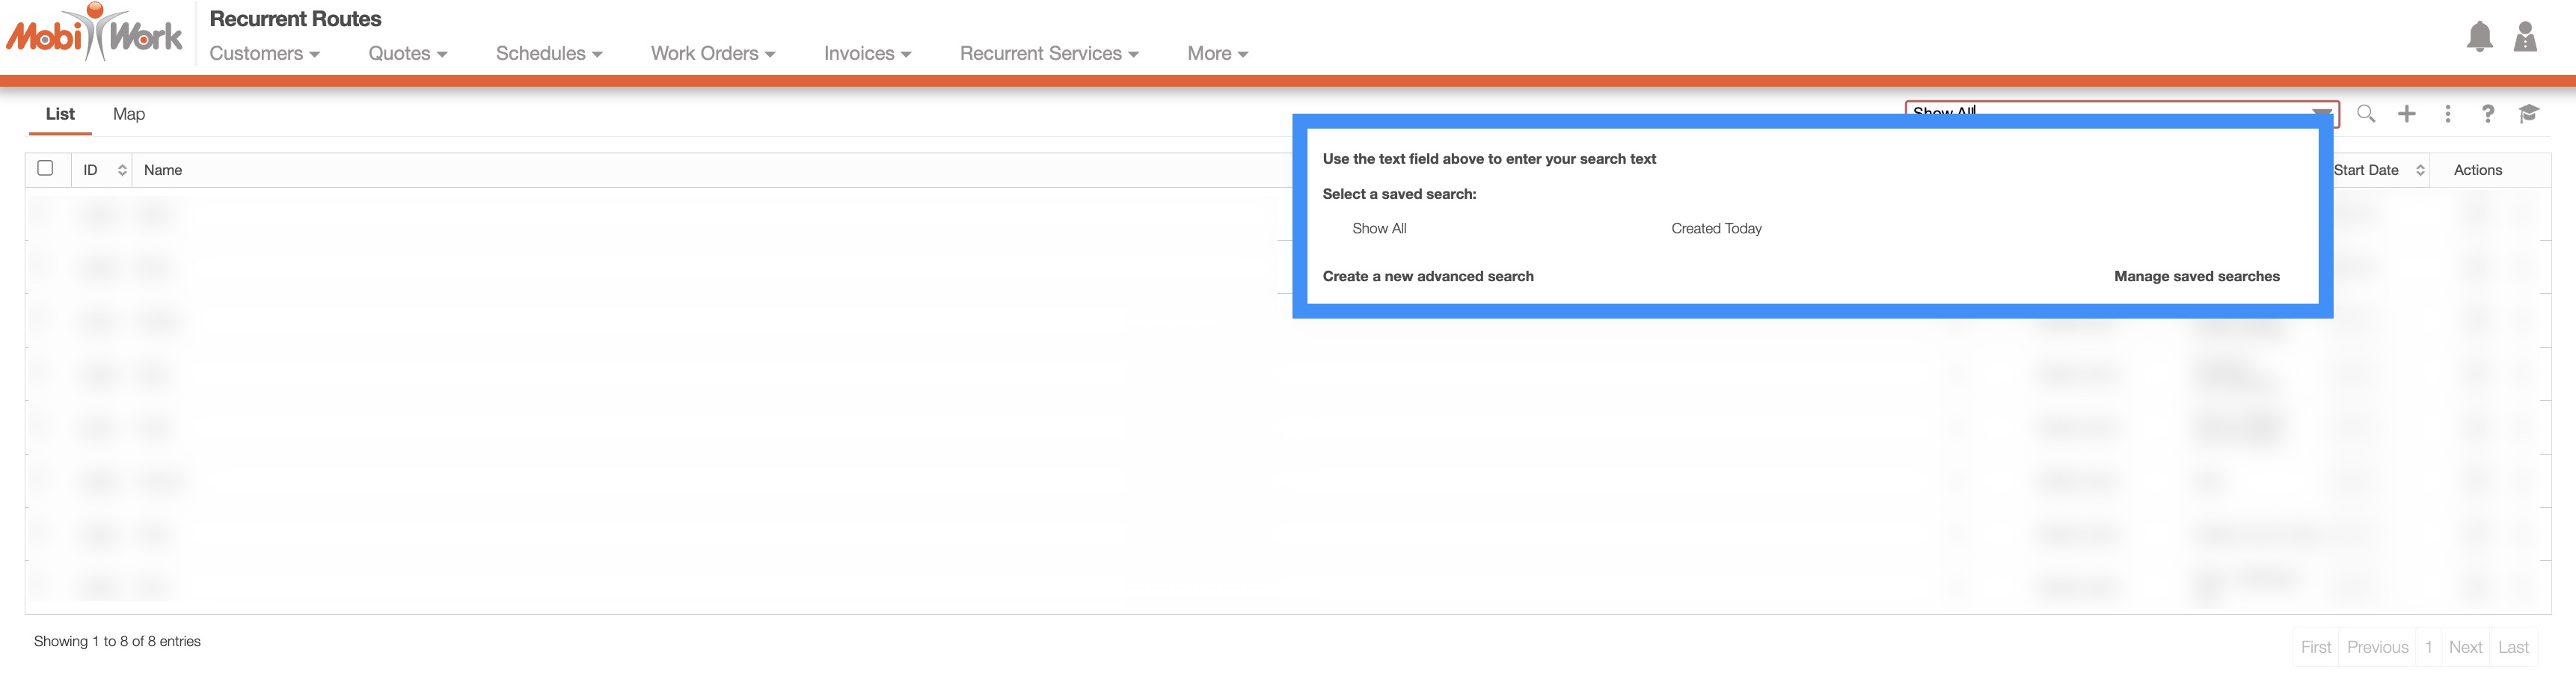This screenshot has height=700, width=2576.
Task: Expand the Recurrent Services dropdown menu
Action: [1048, 54]
